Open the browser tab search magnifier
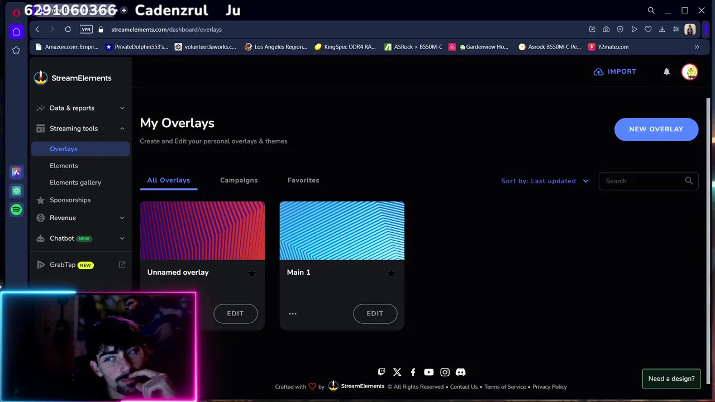715x402 pixels. 651,10
